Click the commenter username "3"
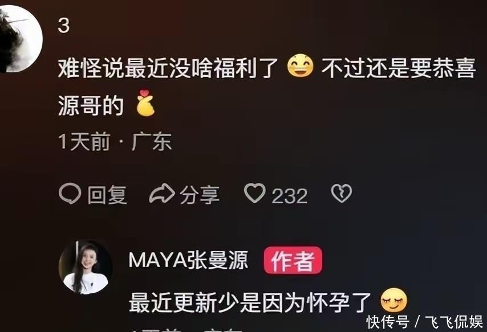 click(x=64, y=26)
